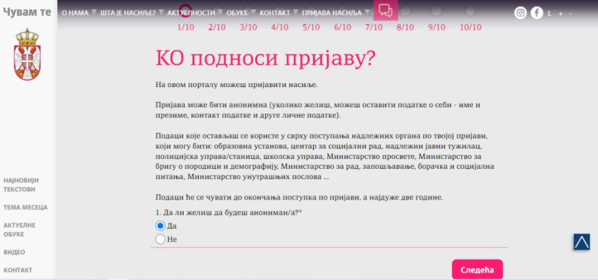598x280 pixels.
Task: Increase font size with plus icon
Action: [x=560, y=13]
